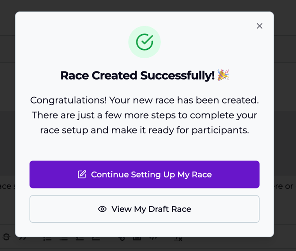Click the party popper emoji
Viewport: 296px width, 251px height.
pyautogui.click(x=223, y=75)
